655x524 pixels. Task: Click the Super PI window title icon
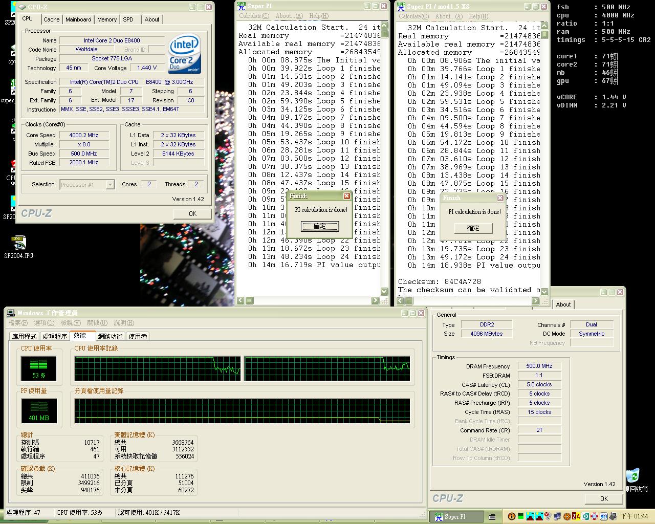[242, 6]
